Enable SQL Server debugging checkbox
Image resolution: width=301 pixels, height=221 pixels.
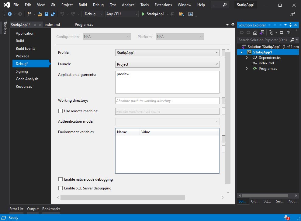point(61,188)
